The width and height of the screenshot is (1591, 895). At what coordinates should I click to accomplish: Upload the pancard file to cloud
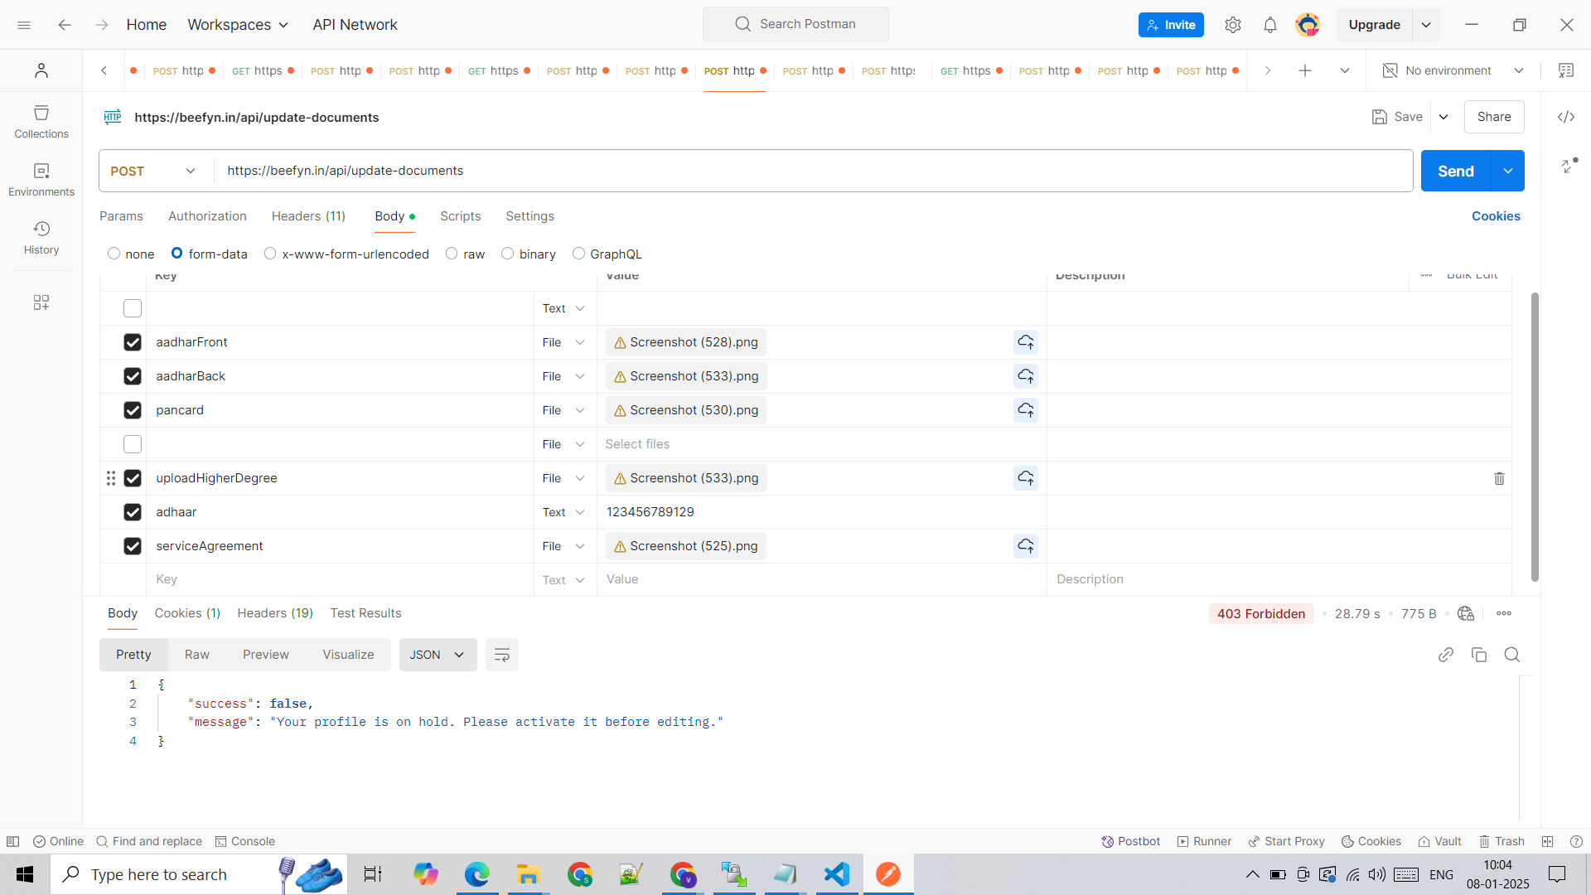pyautogui.click(x=1026, y=410)
